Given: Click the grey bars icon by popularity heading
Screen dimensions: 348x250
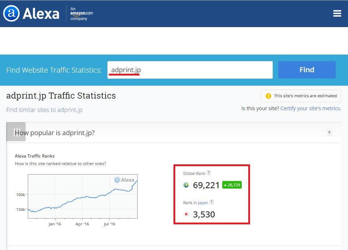Looking at the screenshot, I should [16, 132].
